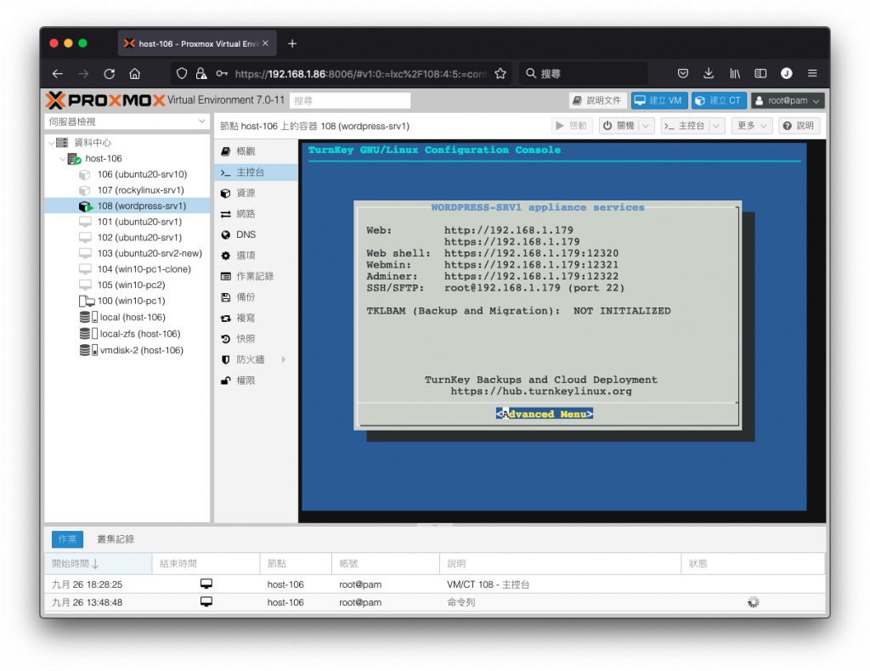Open 網路 network settings panel
Screen dimensions: 870x671
(256, 214)
